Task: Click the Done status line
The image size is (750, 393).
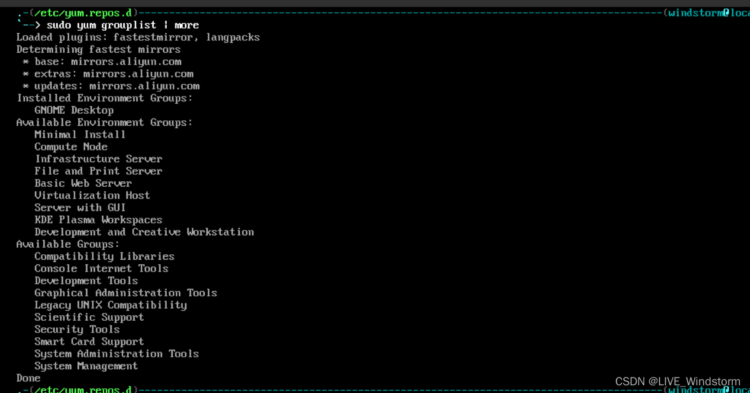Action: (28, 378)
